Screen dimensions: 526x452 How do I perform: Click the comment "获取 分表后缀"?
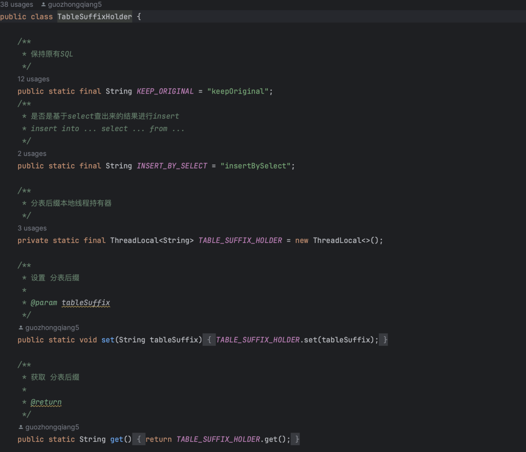(55, 377)
